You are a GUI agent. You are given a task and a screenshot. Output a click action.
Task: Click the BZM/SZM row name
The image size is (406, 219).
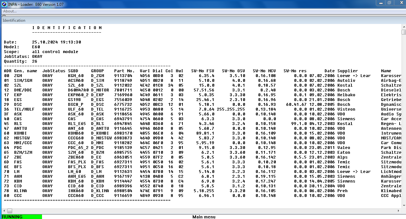23,152
